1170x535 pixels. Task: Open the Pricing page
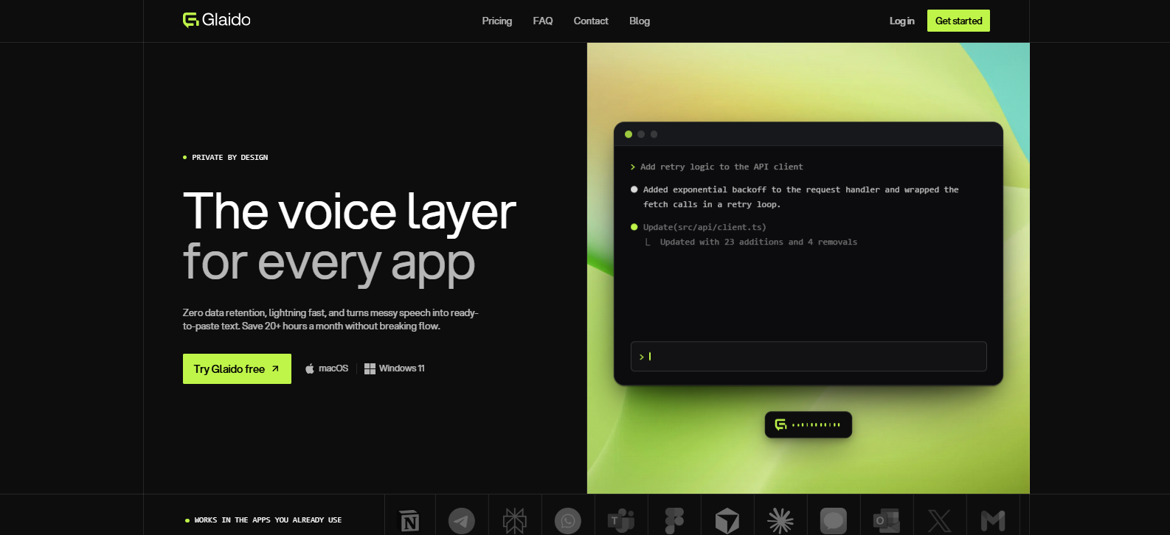pyautogui.click(x=497, y=21)
